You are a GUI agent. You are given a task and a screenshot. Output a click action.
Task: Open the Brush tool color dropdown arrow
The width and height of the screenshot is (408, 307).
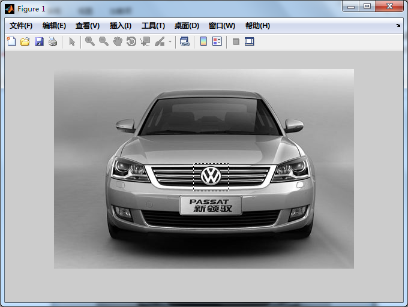pos(170,41)
